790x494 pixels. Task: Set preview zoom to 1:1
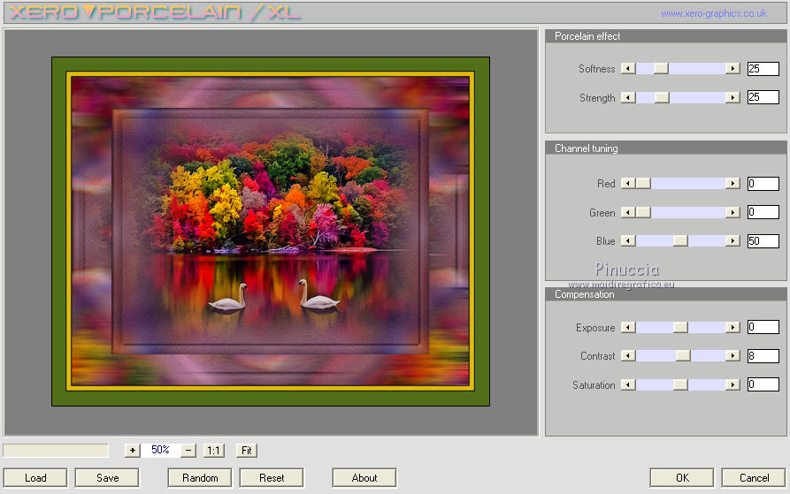pyautogui.click(x=213, y=450)
